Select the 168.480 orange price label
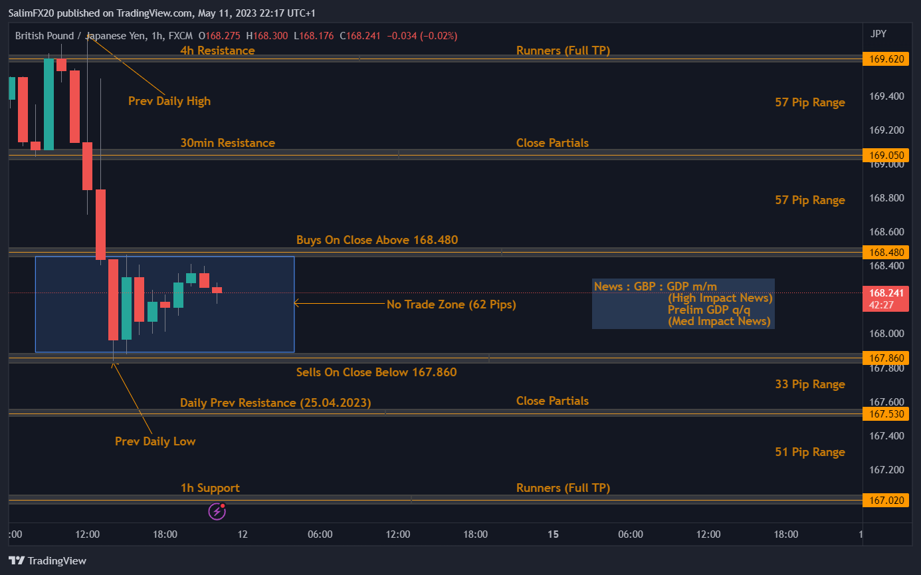The image size is (921, 575). 884,253
